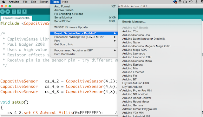
Task: Click the Save sketch down-arrow icon
Action: coord(24,12)
